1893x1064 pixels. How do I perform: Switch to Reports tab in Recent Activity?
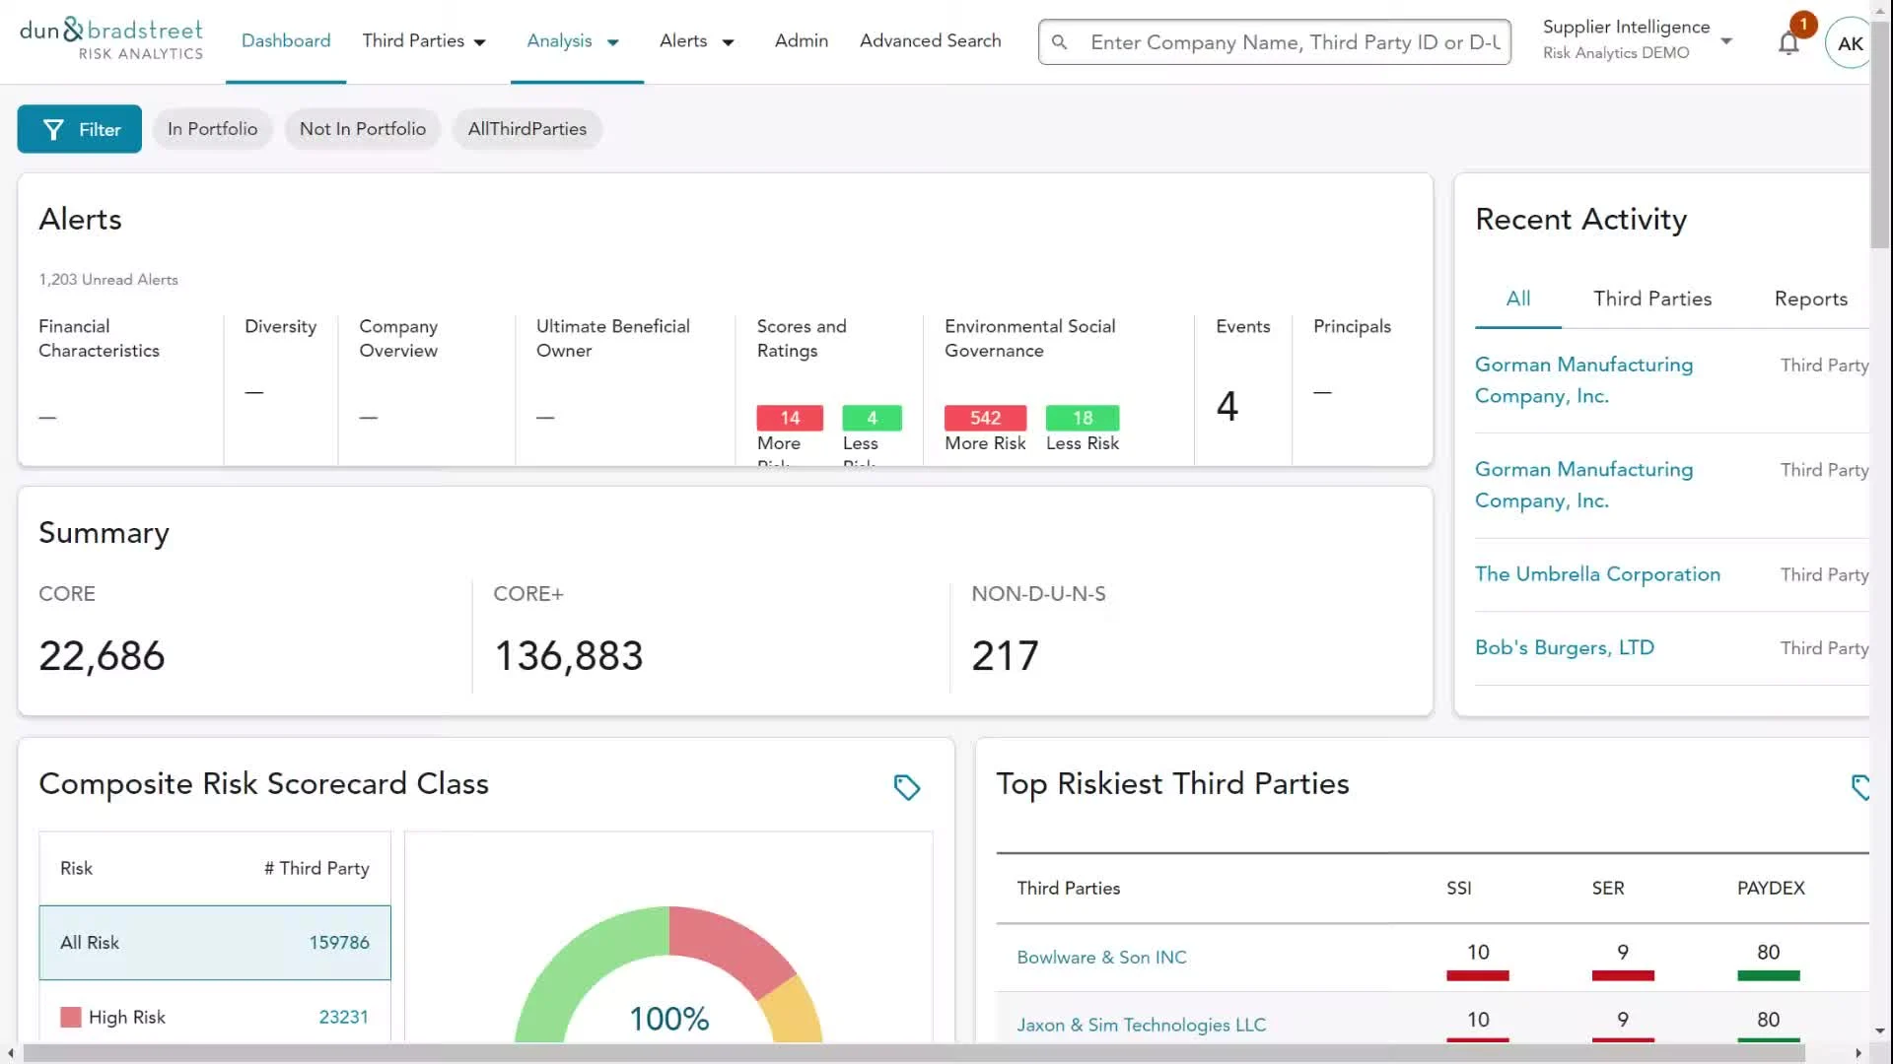coord(1810,299)
